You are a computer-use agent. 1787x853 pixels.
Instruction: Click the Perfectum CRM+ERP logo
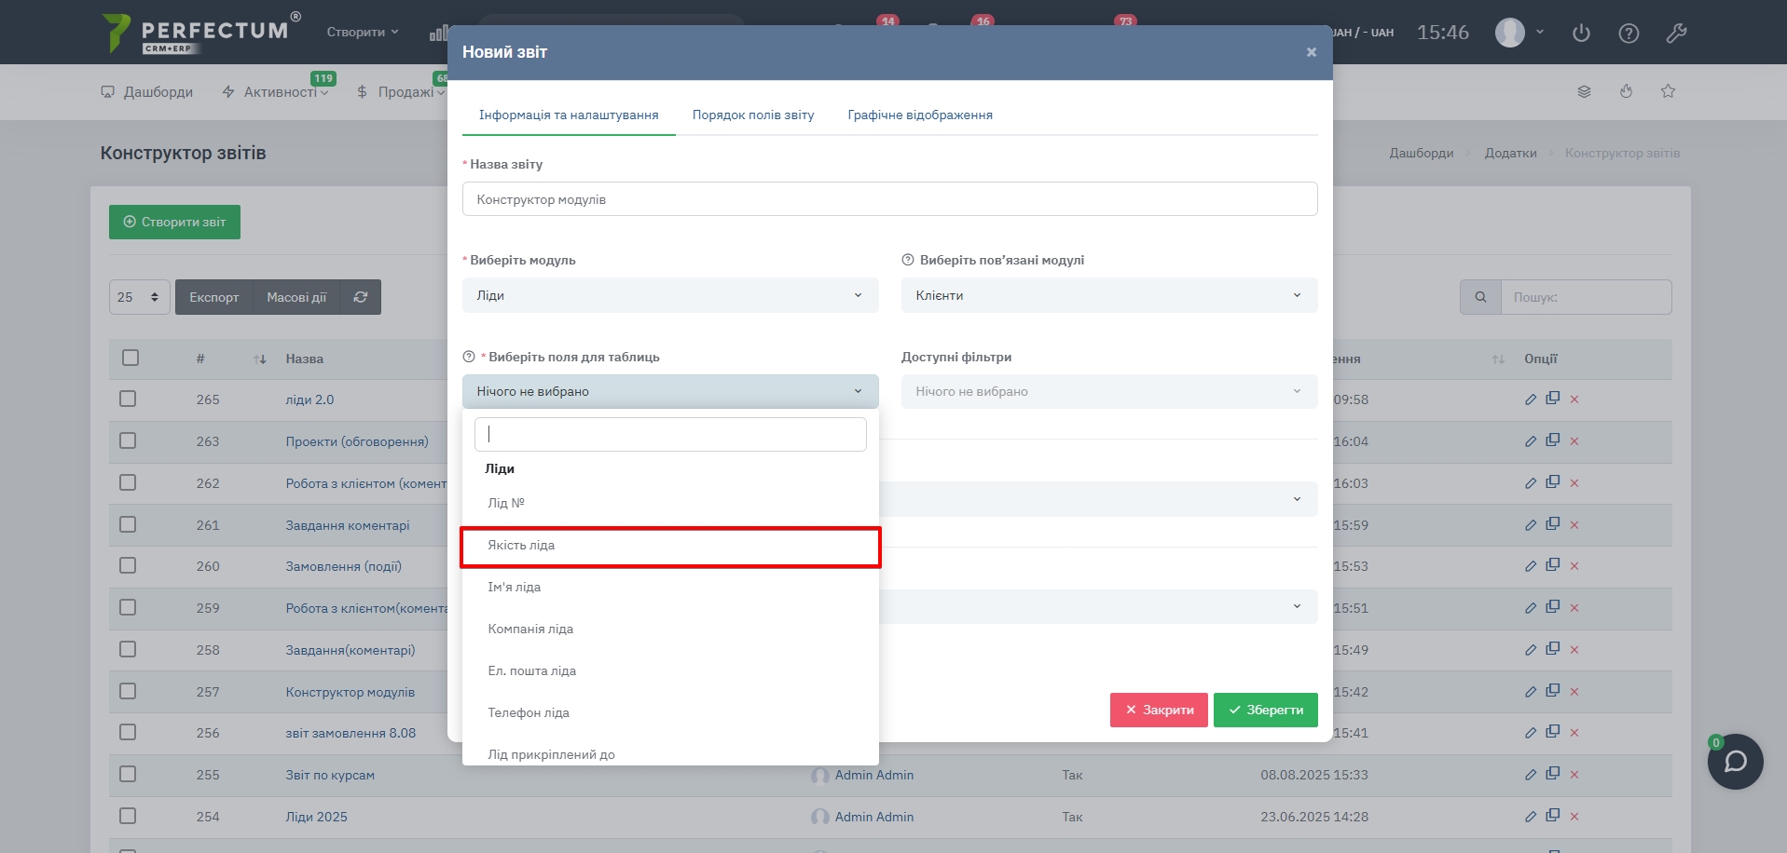click(x=201, y=33)
